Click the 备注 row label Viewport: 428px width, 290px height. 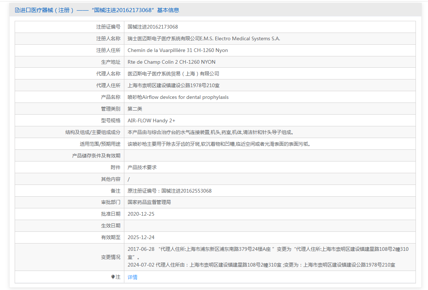[116, 191]
